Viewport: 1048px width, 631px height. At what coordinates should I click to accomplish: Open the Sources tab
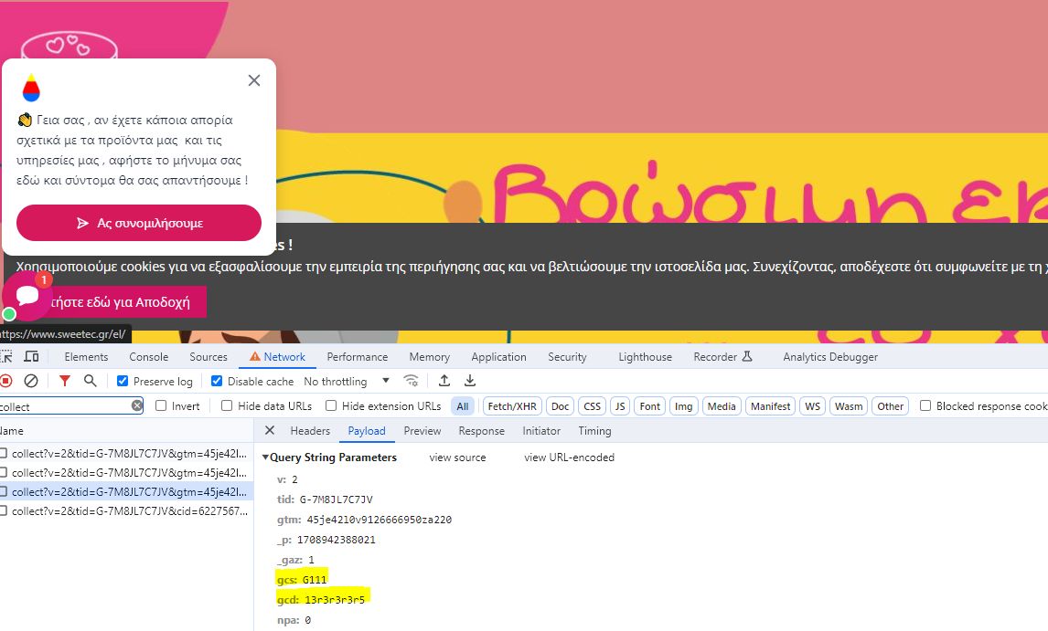(x=209, y=356)
